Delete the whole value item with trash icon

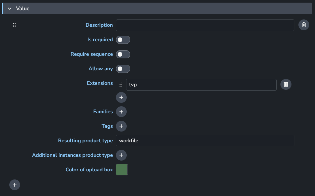(x=304, y=25)
